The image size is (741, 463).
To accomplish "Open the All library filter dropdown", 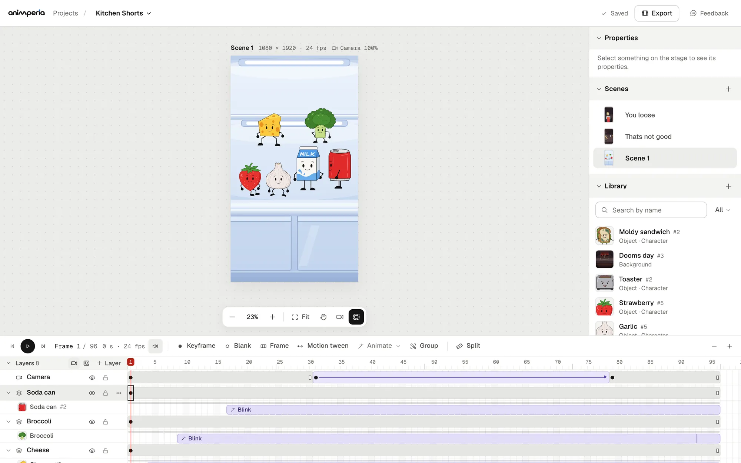I will (722, 210).
